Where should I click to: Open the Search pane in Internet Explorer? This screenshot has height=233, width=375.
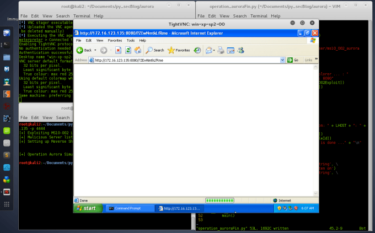click(x=155, y=50)
